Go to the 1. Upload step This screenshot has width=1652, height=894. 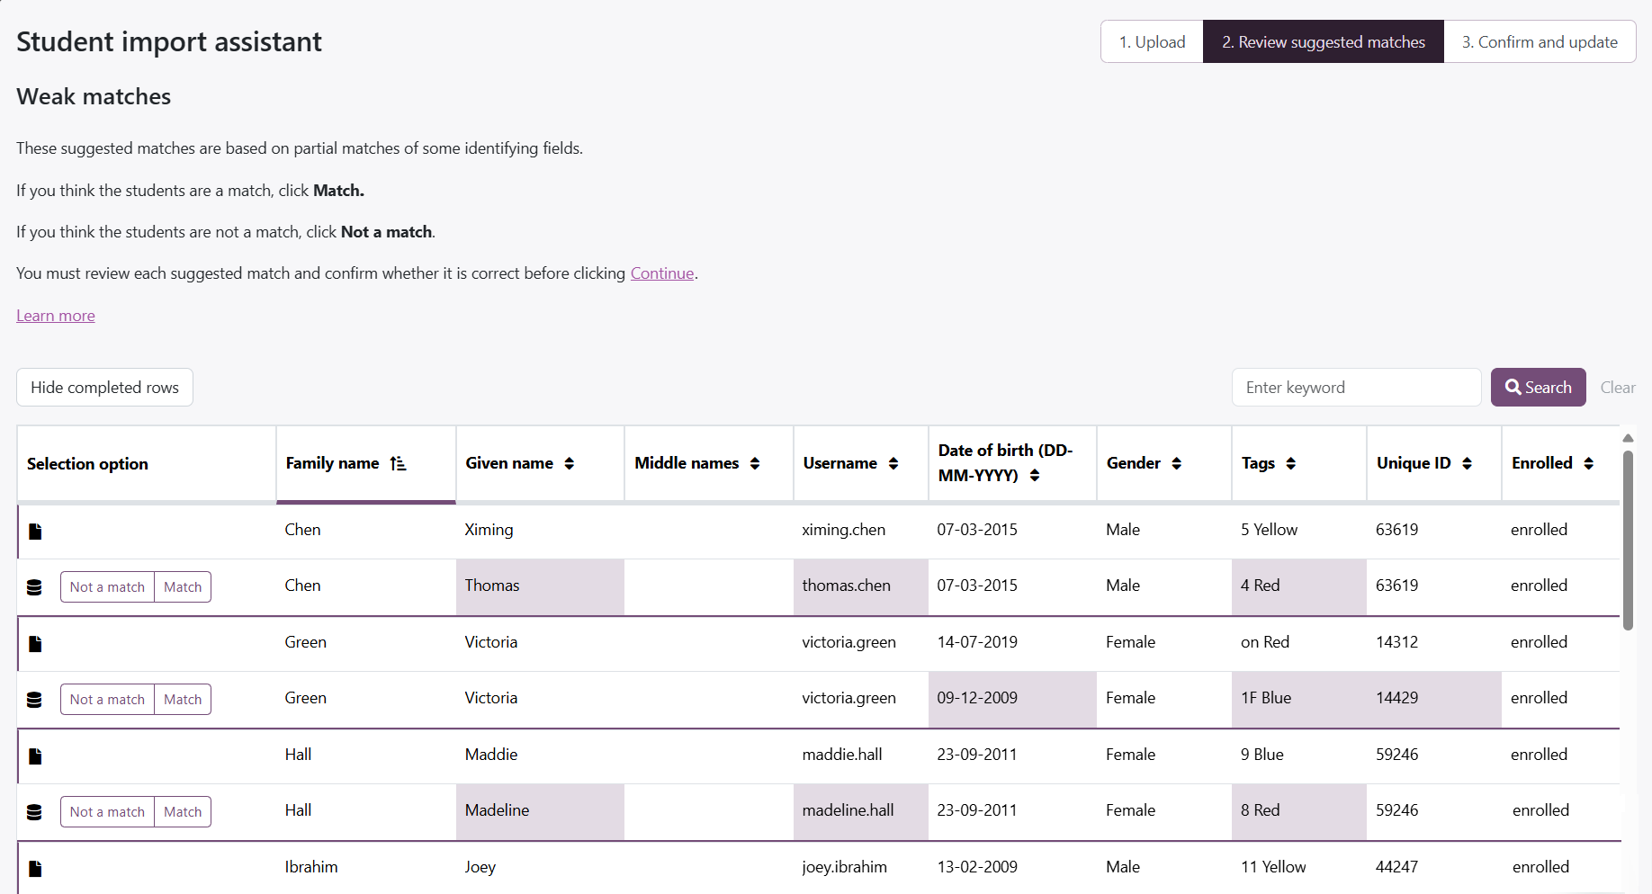point(1152,42)
